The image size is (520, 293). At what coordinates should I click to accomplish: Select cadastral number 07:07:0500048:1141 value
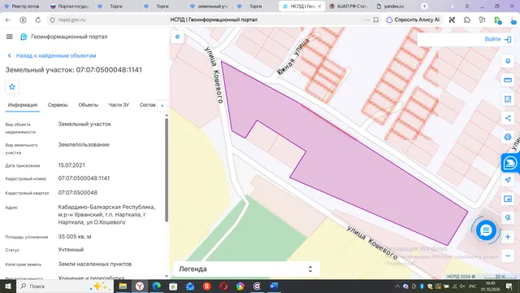pyautogui.click(x=84, y=178)
